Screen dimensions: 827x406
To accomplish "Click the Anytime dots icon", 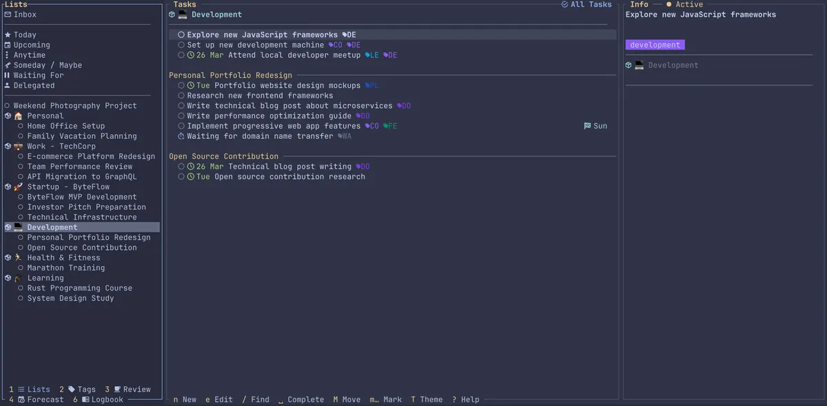I will click(x=8, y=55).
